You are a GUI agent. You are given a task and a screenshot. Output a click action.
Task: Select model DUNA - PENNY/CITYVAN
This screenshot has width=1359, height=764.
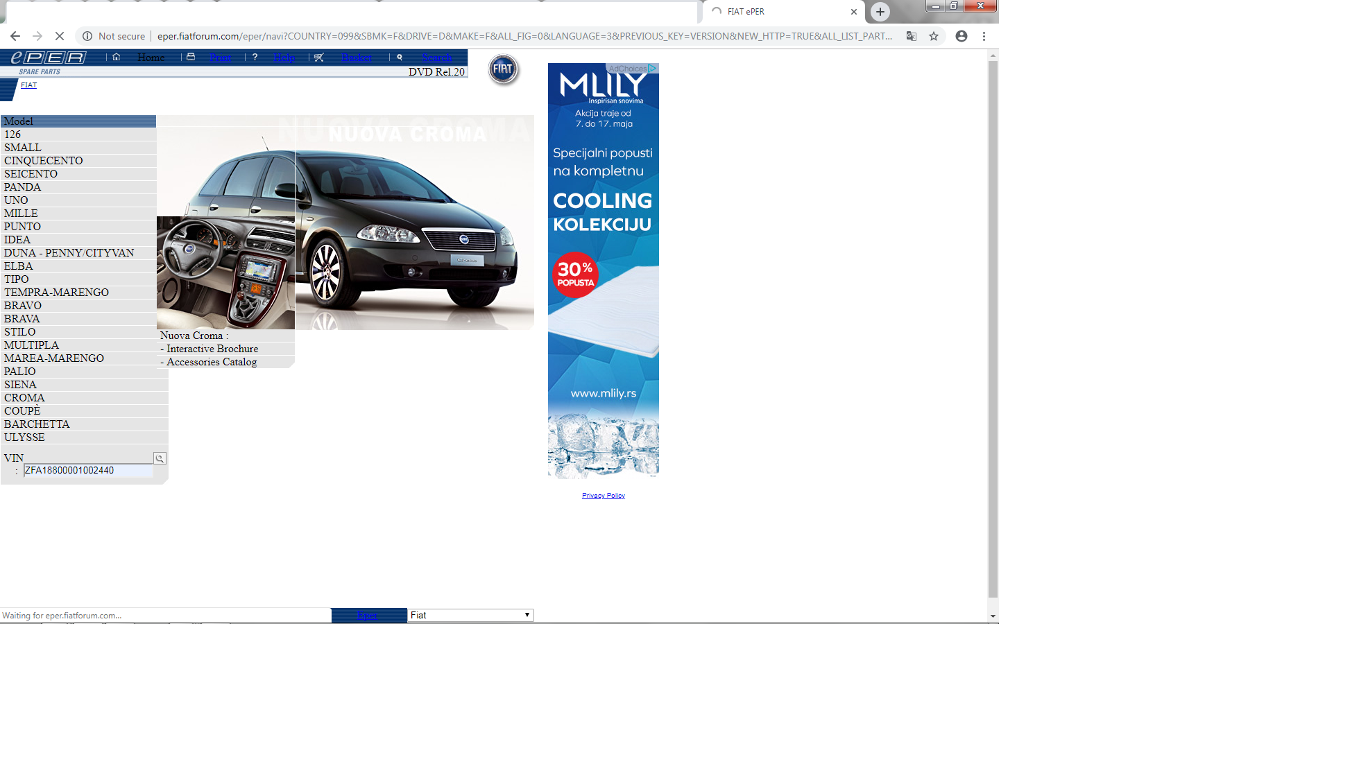point(78,253)
